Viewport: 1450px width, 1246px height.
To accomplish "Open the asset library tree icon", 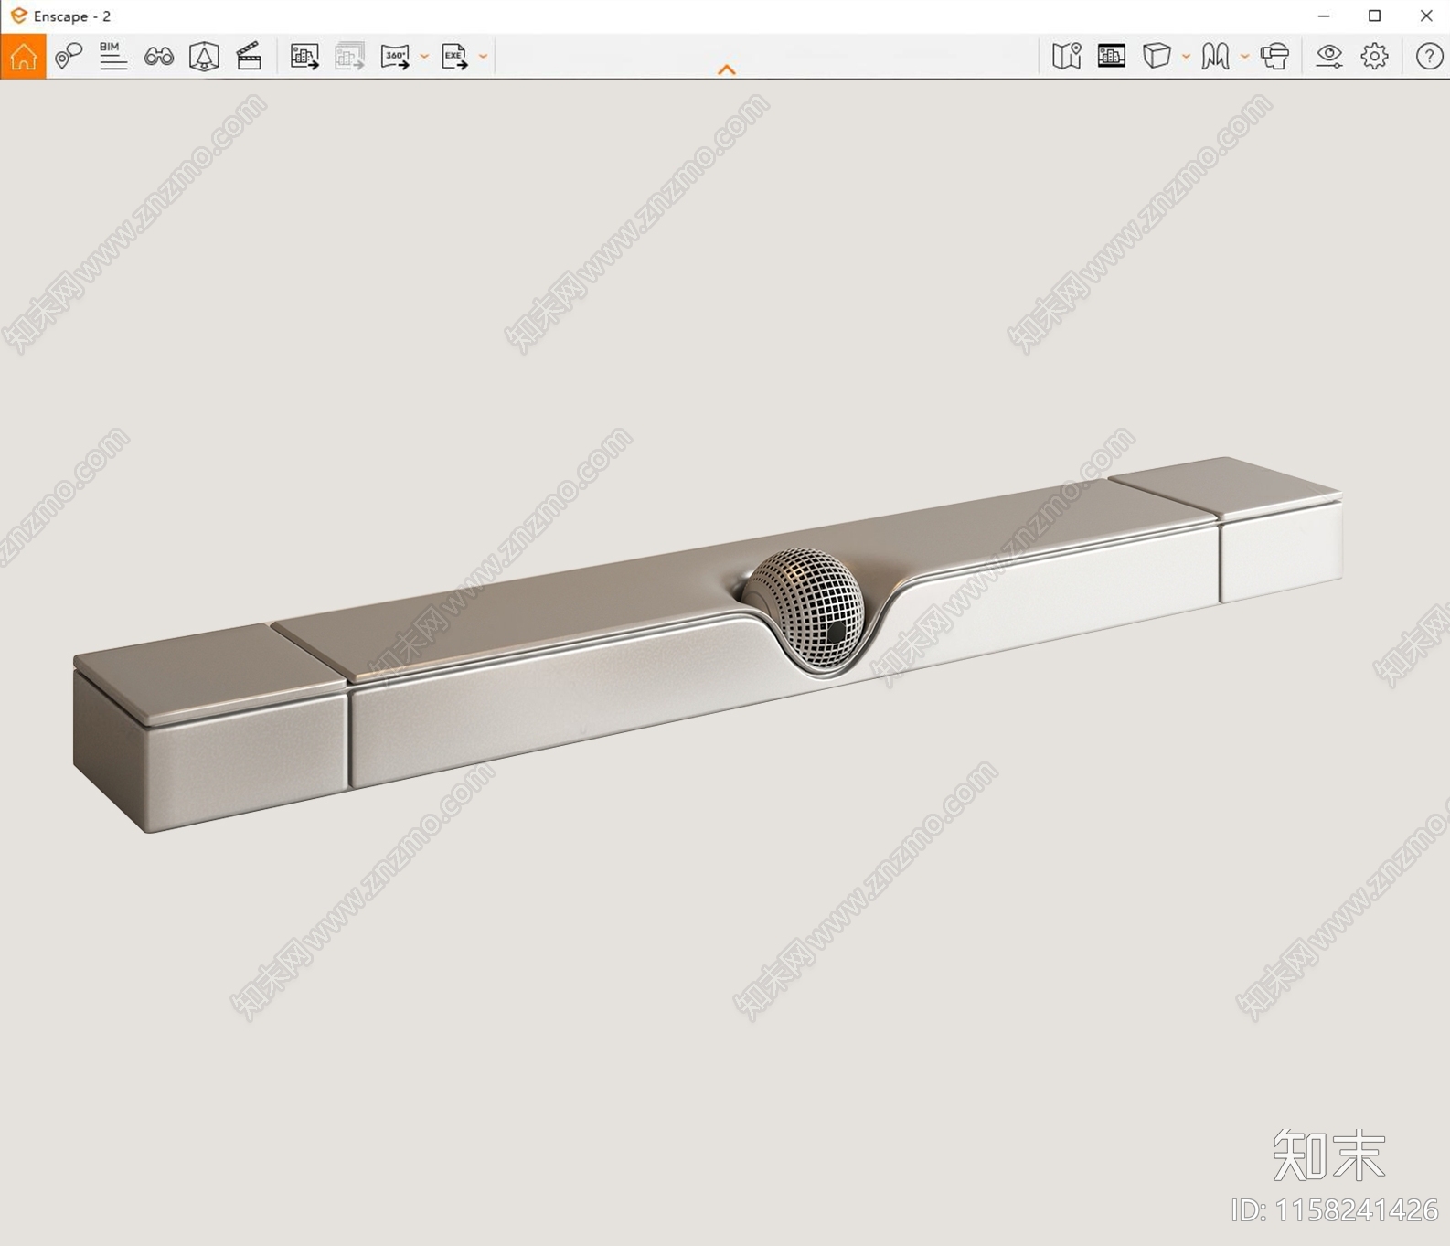I will (204, 57).
